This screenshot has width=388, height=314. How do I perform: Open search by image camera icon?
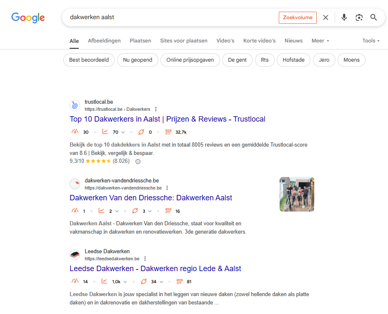tap(359, 17)
